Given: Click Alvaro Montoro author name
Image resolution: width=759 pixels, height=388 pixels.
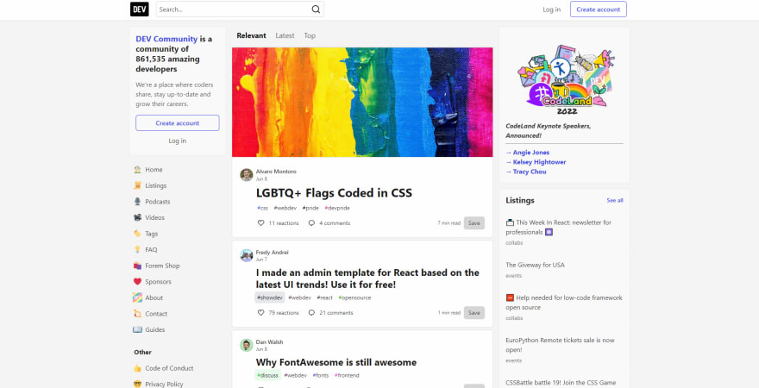Looking at the screenshot, I should click(x=276, y=172).
